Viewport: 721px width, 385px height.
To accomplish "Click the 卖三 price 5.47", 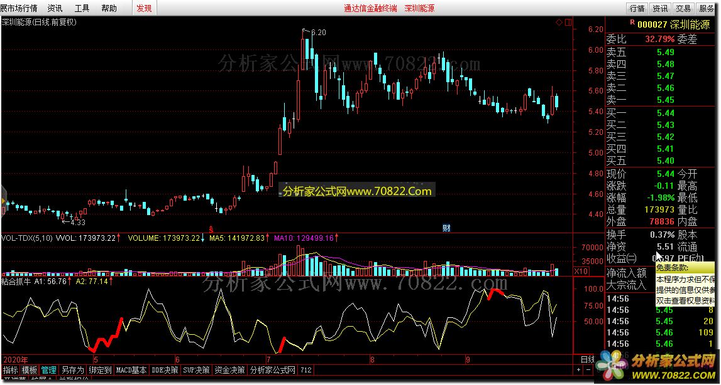I will point(665,76).
